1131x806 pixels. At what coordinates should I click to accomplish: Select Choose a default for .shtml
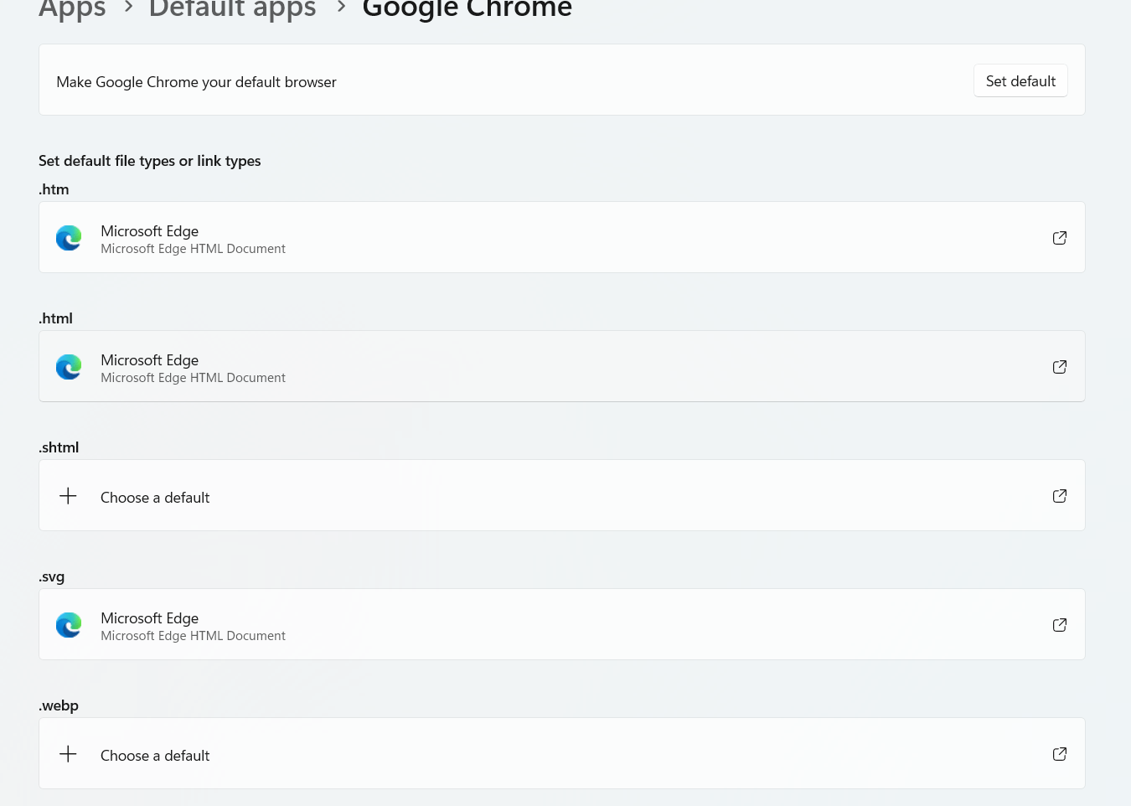tap(155, 498)
